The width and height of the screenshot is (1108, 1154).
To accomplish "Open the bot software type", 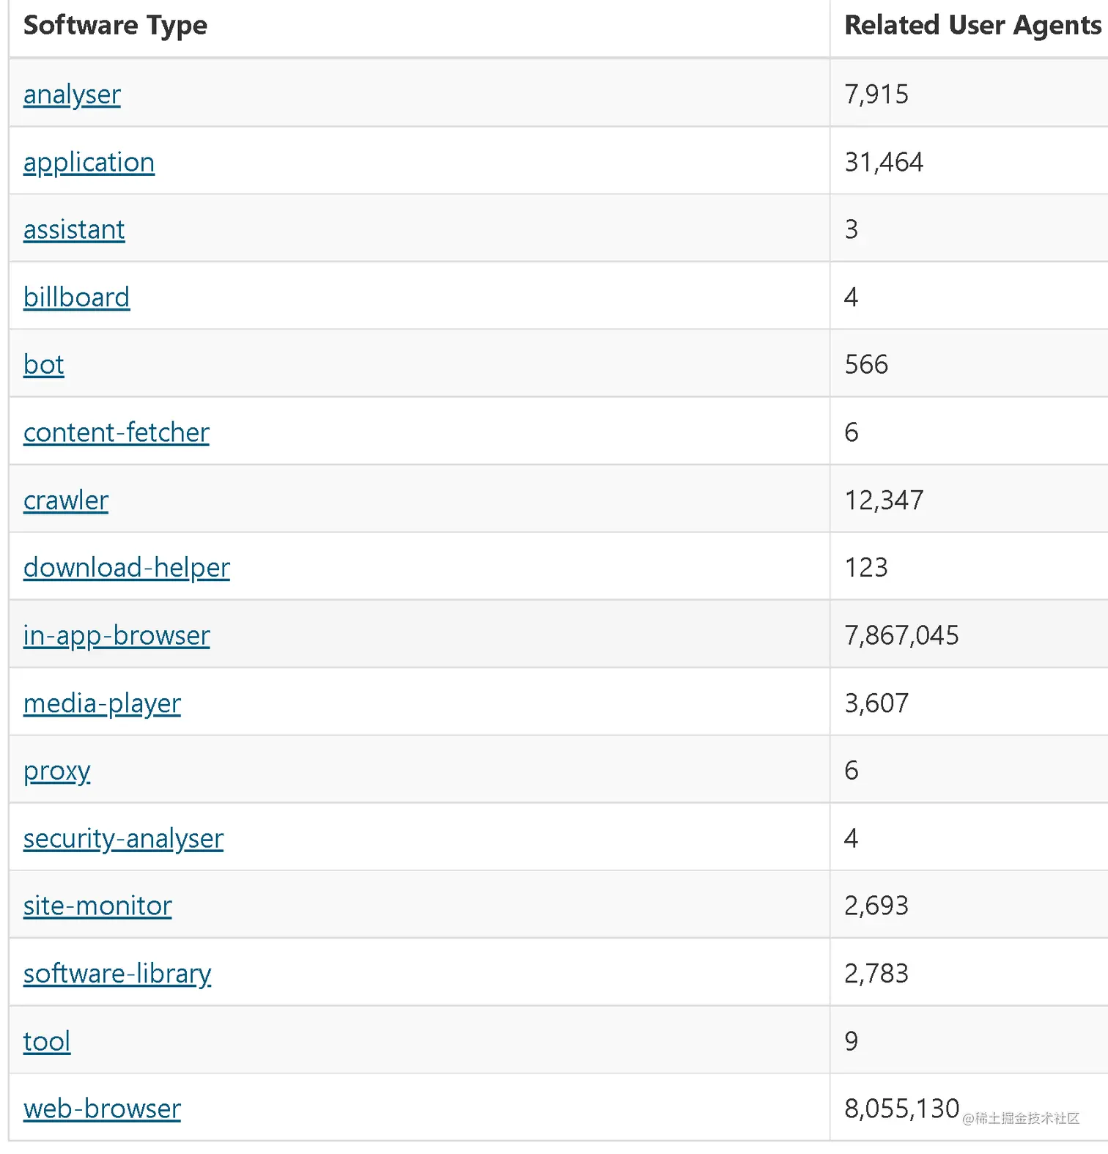I will 44,364.
